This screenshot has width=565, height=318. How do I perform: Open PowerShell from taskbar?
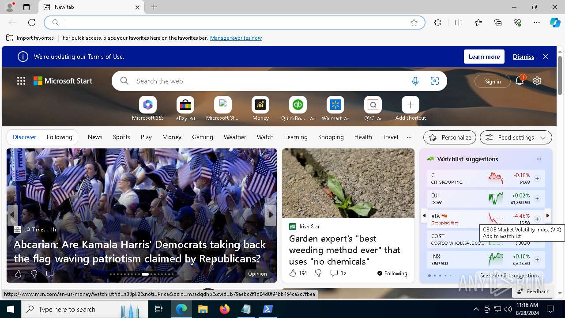pos(268,309)
